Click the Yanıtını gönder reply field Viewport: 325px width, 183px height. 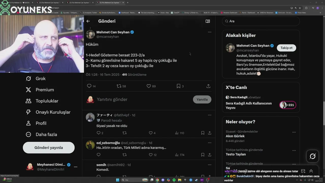pos(143,99)
